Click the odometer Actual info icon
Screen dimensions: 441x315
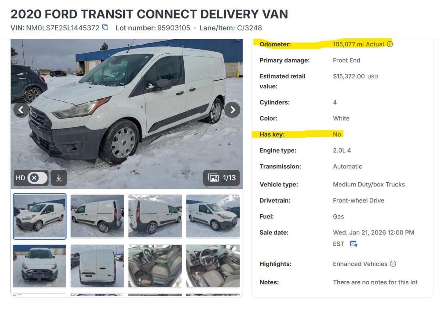pyautogui.click(x=390, y=44)
